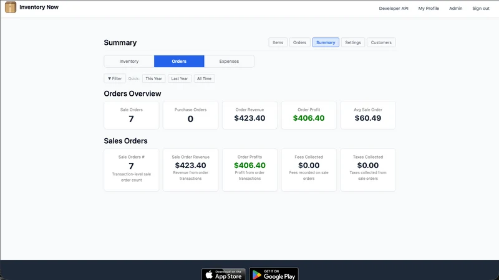499x280 pixels.
Task: Navigate to the Customers page
Action: point(381,42)
